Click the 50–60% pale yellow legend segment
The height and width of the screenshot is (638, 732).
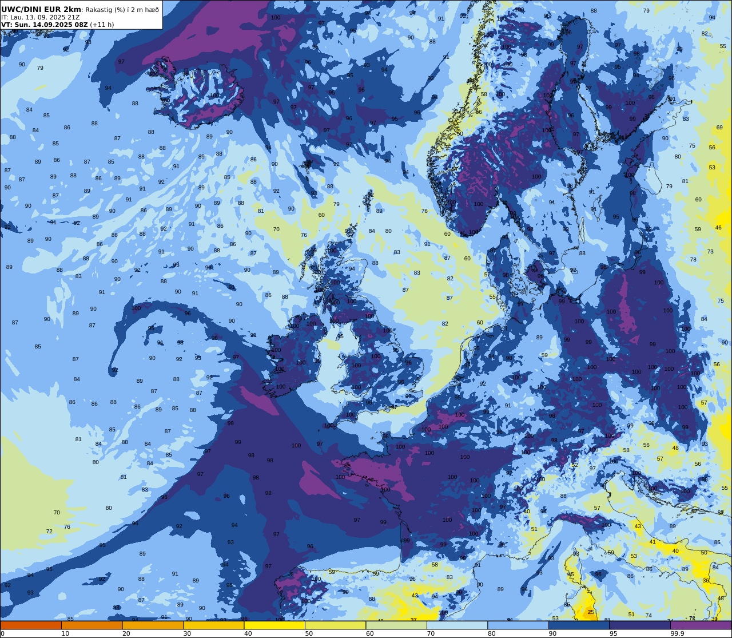[x=335, y=625]
